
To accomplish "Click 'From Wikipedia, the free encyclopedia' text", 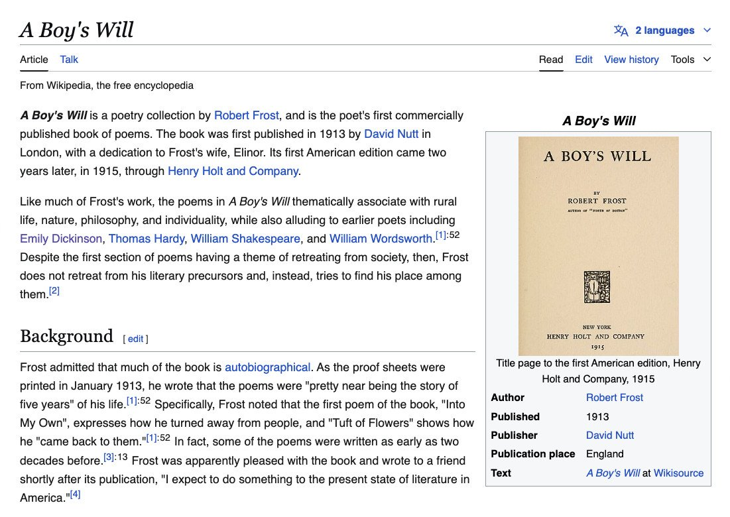I will 107,85.
